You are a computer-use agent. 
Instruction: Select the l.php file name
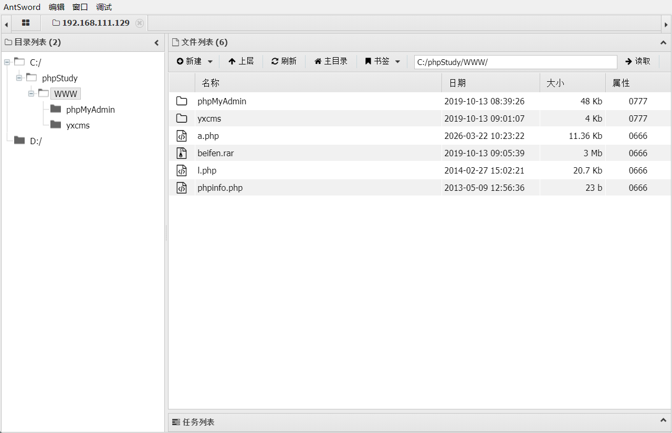pyautogui.click(x=207, y=170)
